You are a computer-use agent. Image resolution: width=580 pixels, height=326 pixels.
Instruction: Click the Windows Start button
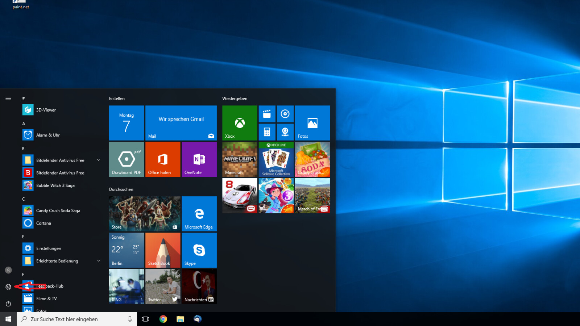tap(8, 319)
